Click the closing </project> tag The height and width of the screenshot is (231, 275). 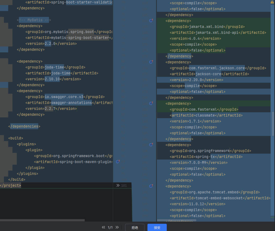11,185
